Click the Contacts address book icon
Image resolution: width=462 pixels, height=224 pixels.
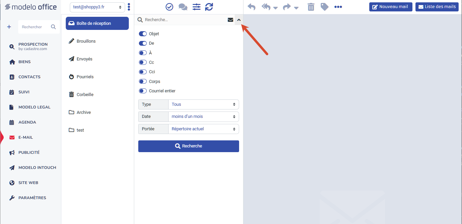click(12, 77)
